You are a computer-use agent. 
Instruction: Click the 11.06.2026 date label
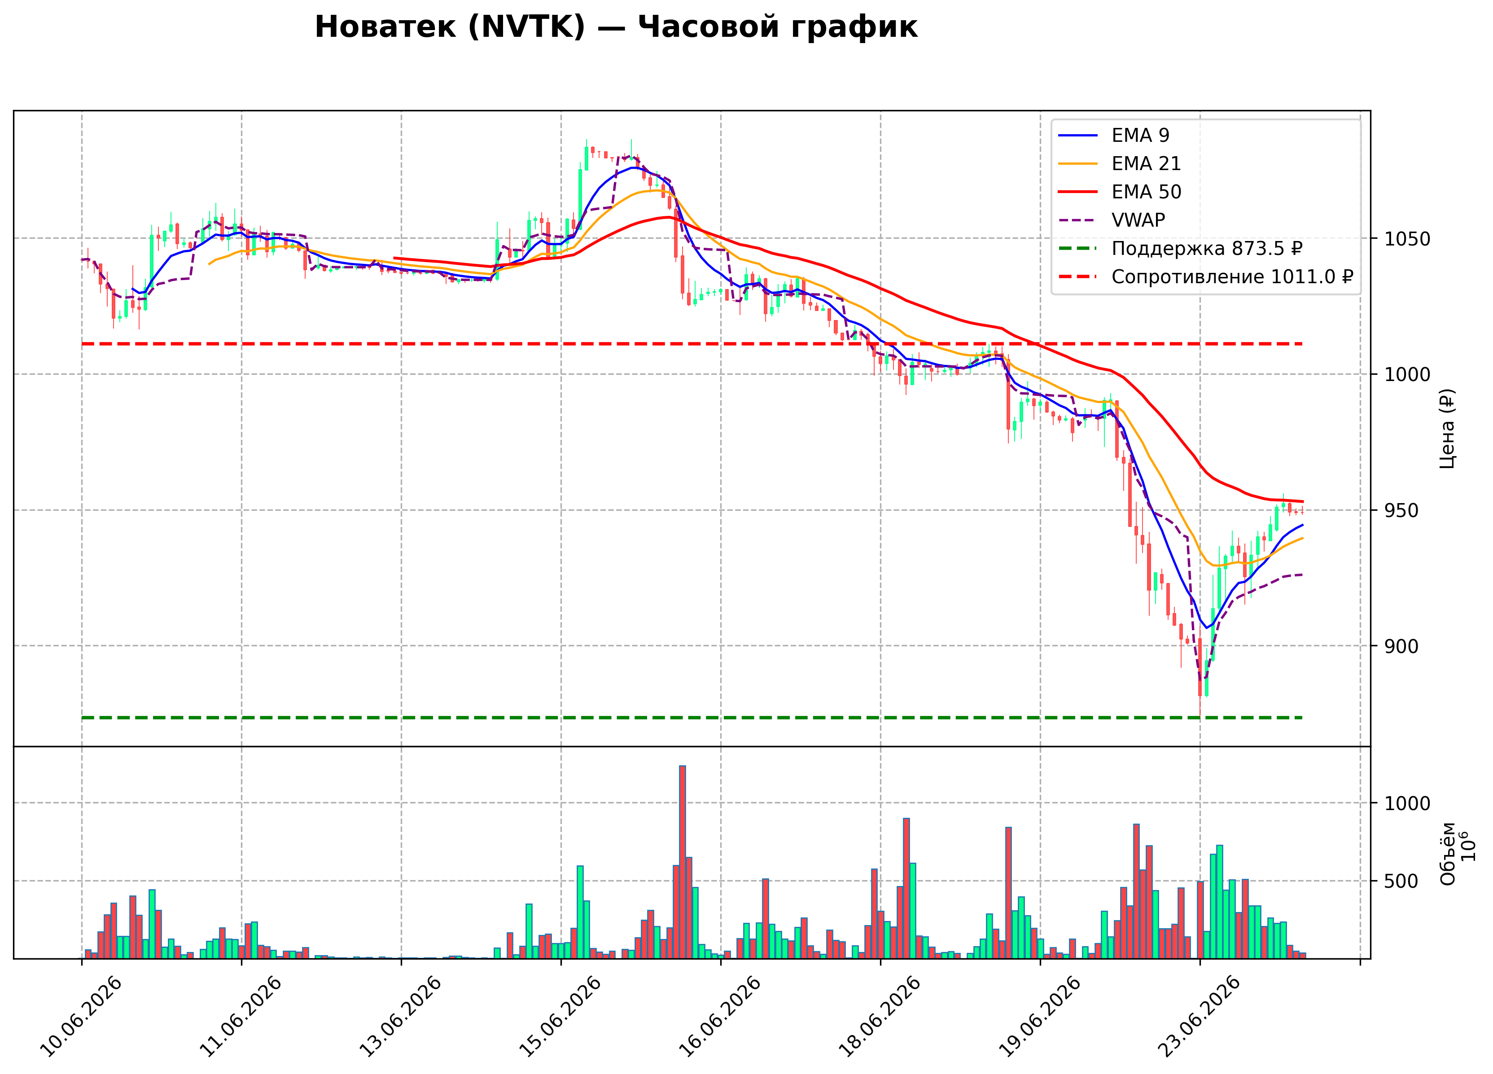240,1017
